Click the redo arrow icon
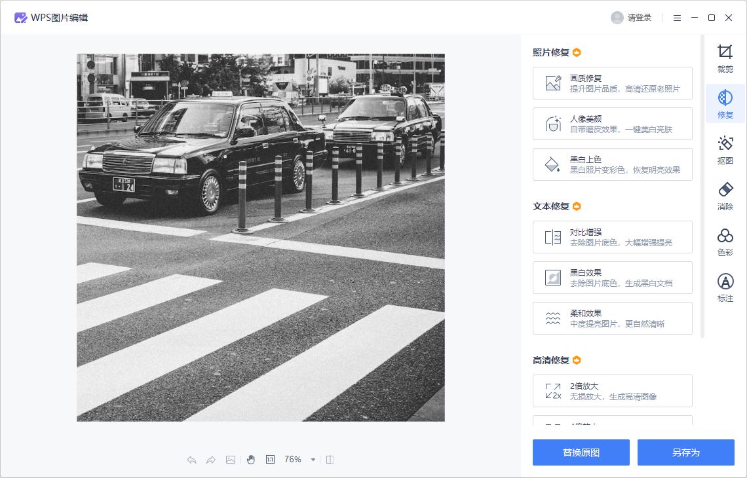This screenshot has height=478, width=747. click(x=210, y=460)
